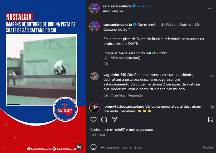Save post with bookmark icon
Viewport: 216px width, 153px height.
pos(211,119)
